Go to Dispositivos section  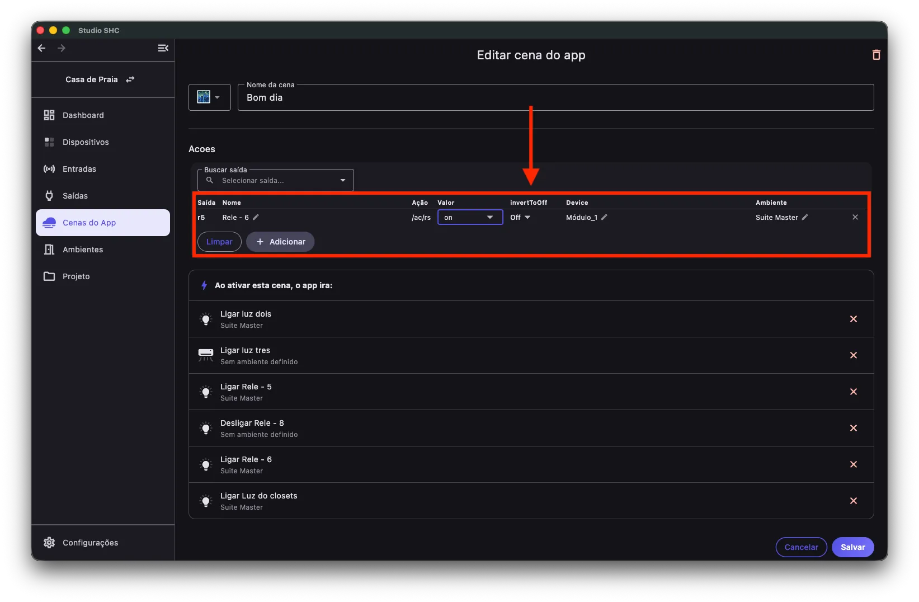coord(103,142)
